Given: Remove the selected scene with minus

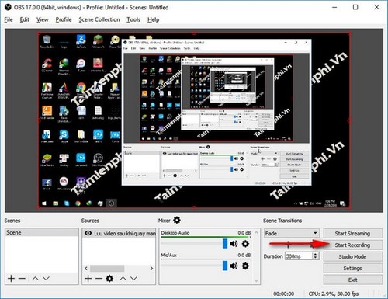Looking at the screenshot, I should pyautogui.click(x=22, y=279).
